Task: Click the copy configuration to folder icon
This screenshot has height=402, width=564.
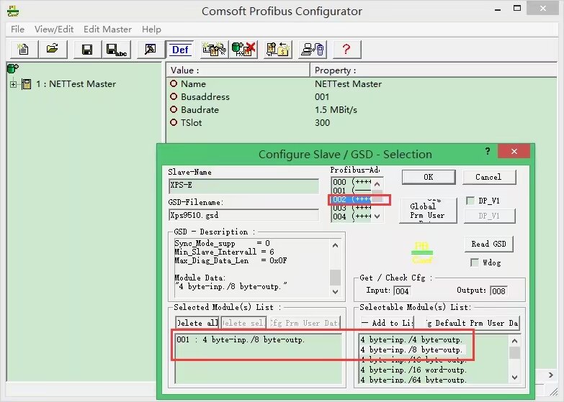Action: (278, 49)
